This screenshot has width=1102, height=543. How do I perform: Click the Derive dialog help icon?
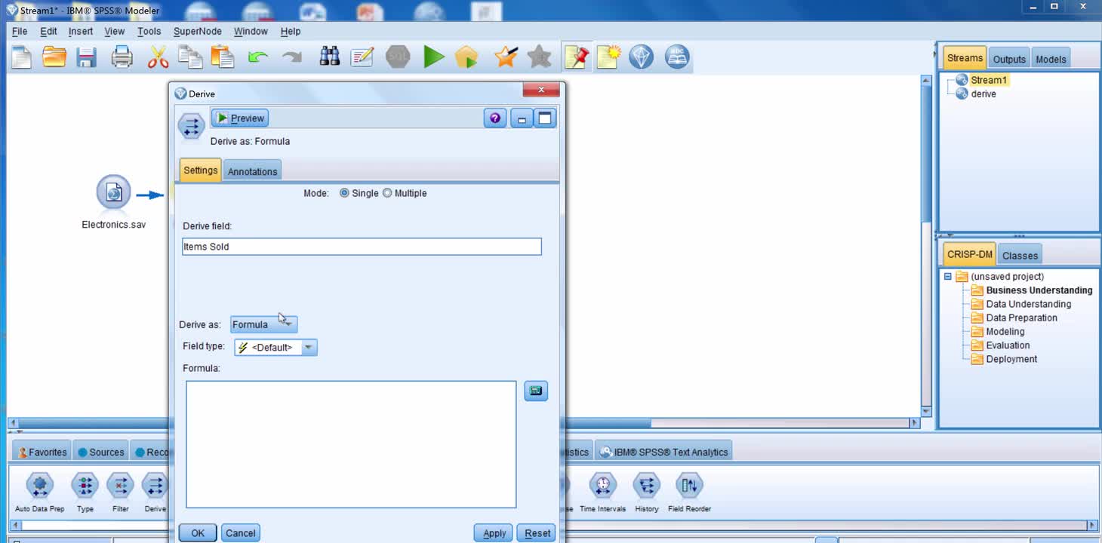point(494,118)
